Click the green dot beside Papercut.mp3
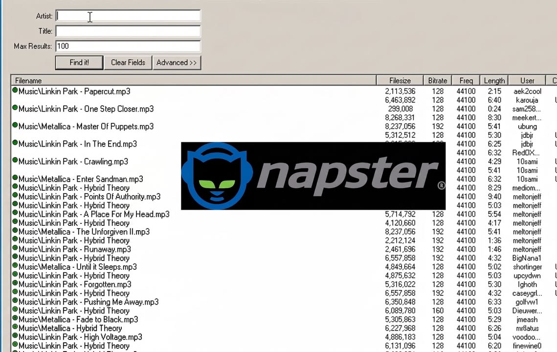The height and width of the screenshot is (352, 557). pos(15,90)
